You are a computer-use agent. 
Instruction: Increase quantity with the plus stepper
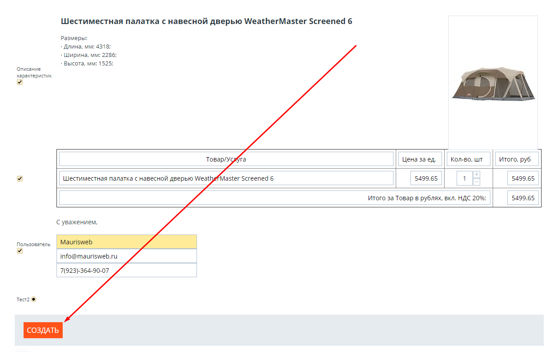pos(477,174)
